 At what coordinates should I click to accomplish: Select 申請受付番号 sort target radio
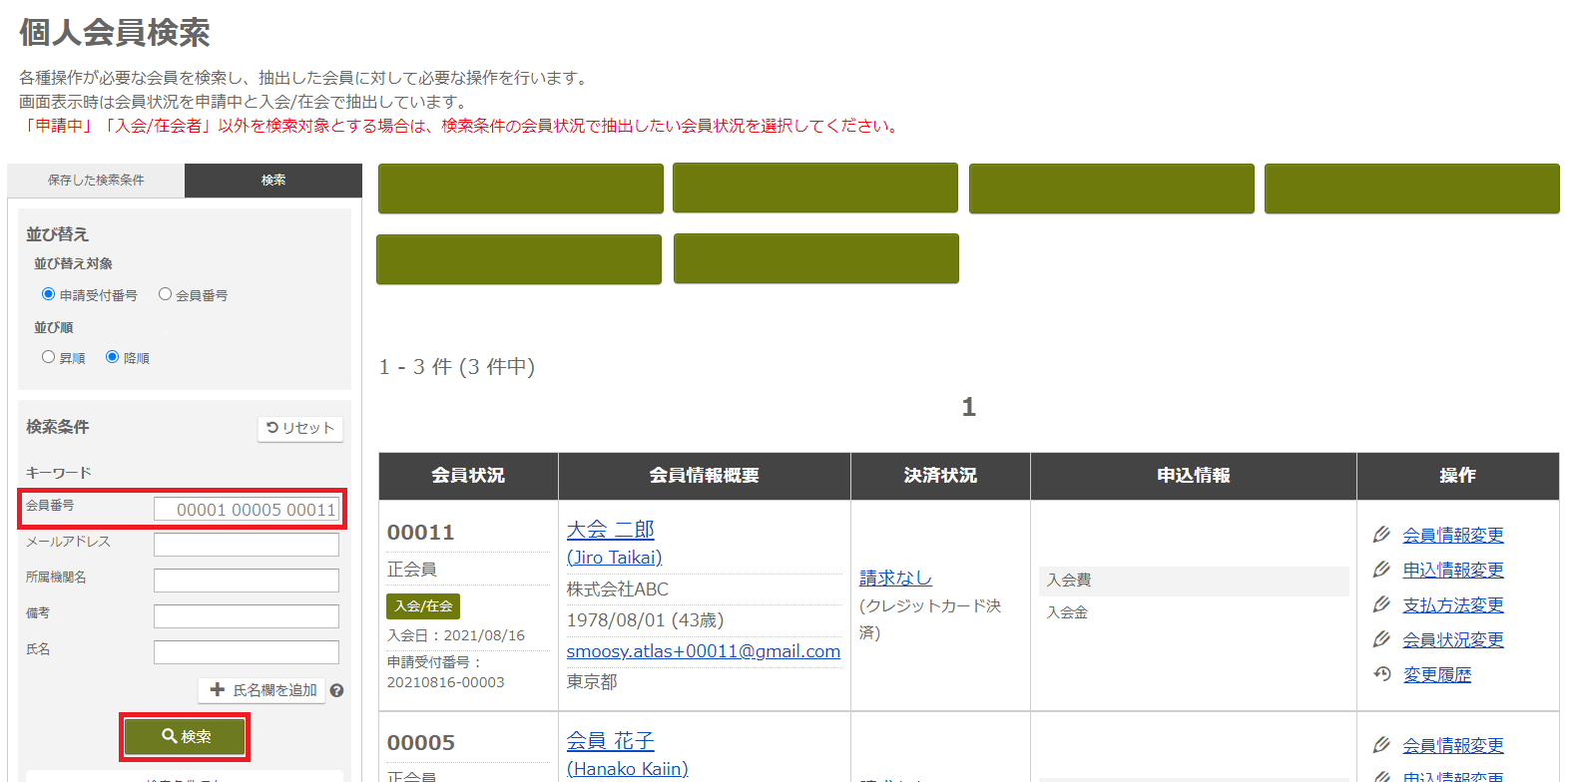click(48, 294)
